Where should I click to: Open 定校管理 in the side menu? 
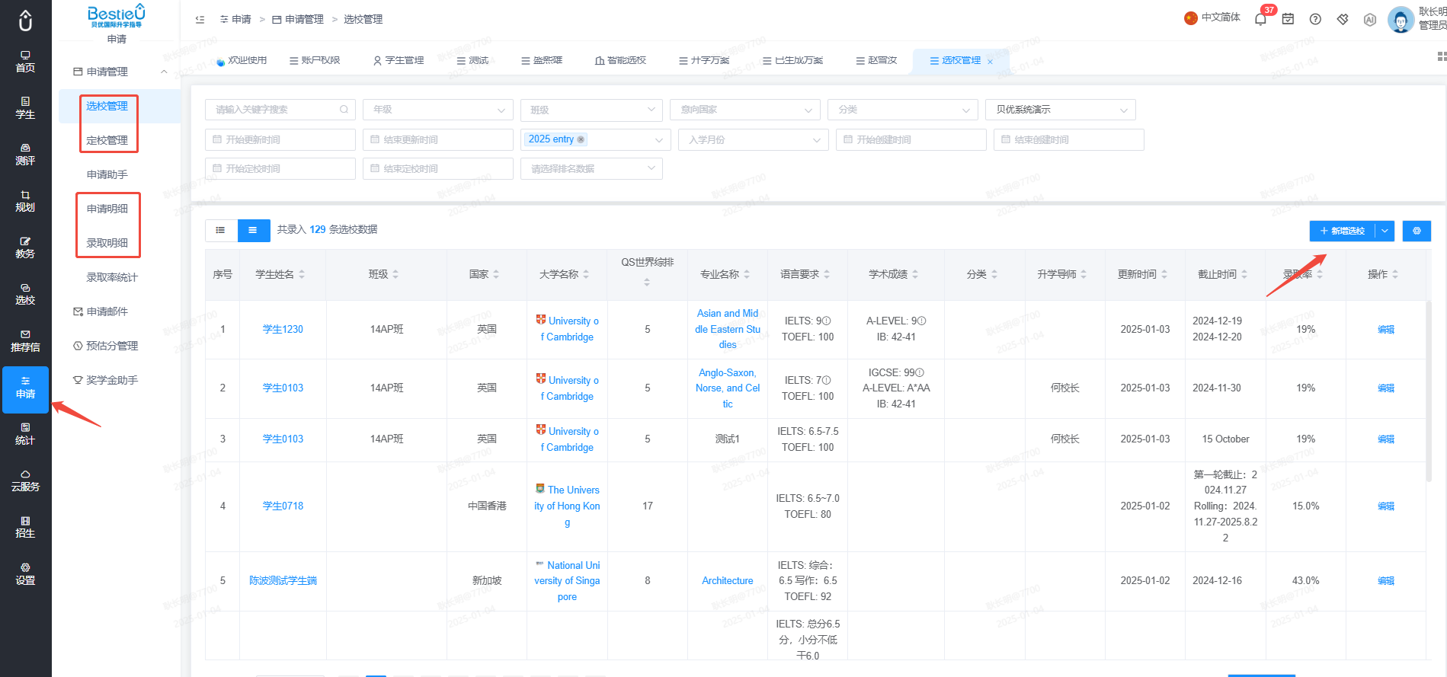pyautogui.click(x=107, y=140)
